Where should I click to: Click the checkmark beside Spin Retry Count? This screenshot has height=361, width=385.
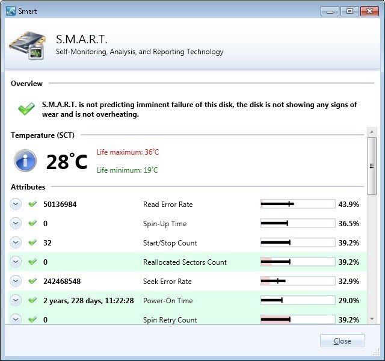pyautogui.click(x=32, y=319)
